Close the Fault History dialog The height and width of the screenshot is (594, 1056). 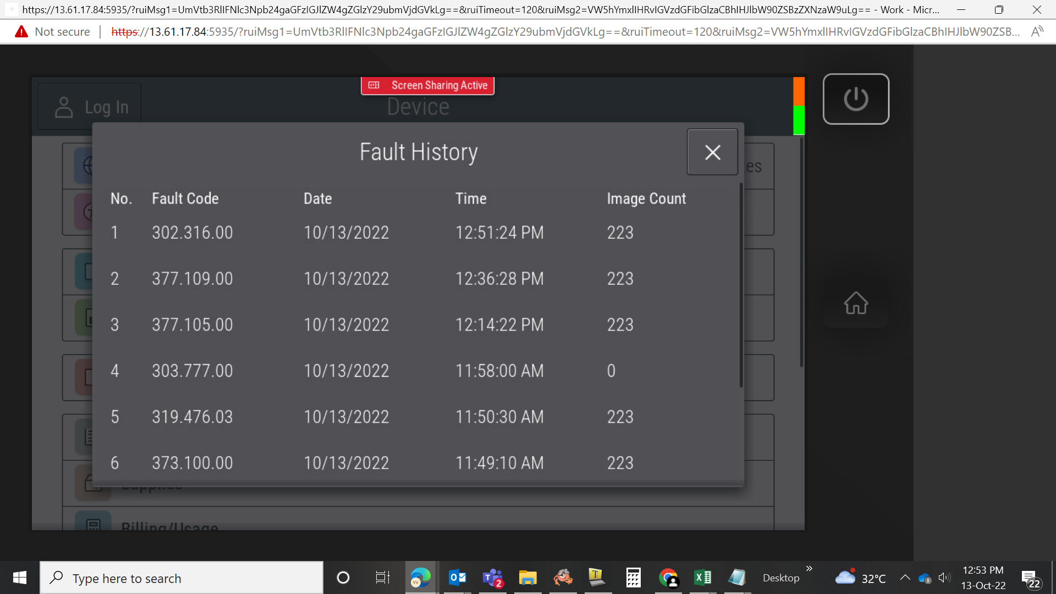point(712,152)
